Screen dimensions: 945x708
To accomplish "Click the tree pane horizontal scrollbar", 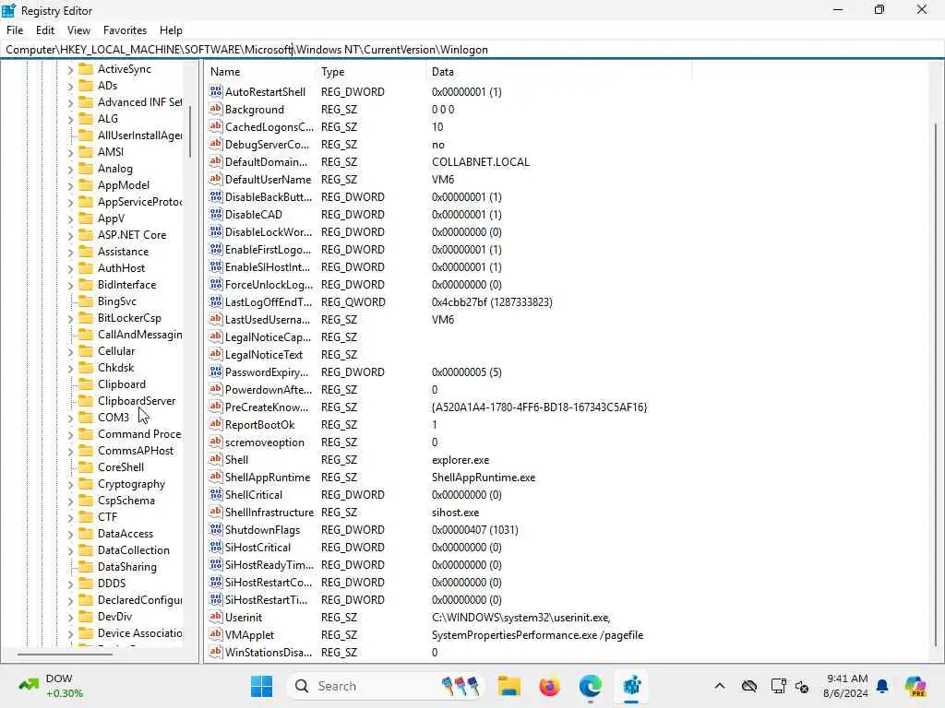I will [x=66, y=654].
